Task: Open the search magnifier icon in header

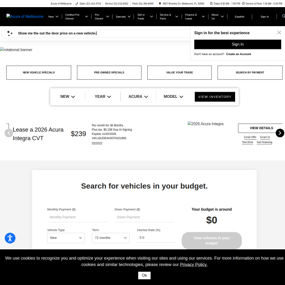Action: [284, 16]
